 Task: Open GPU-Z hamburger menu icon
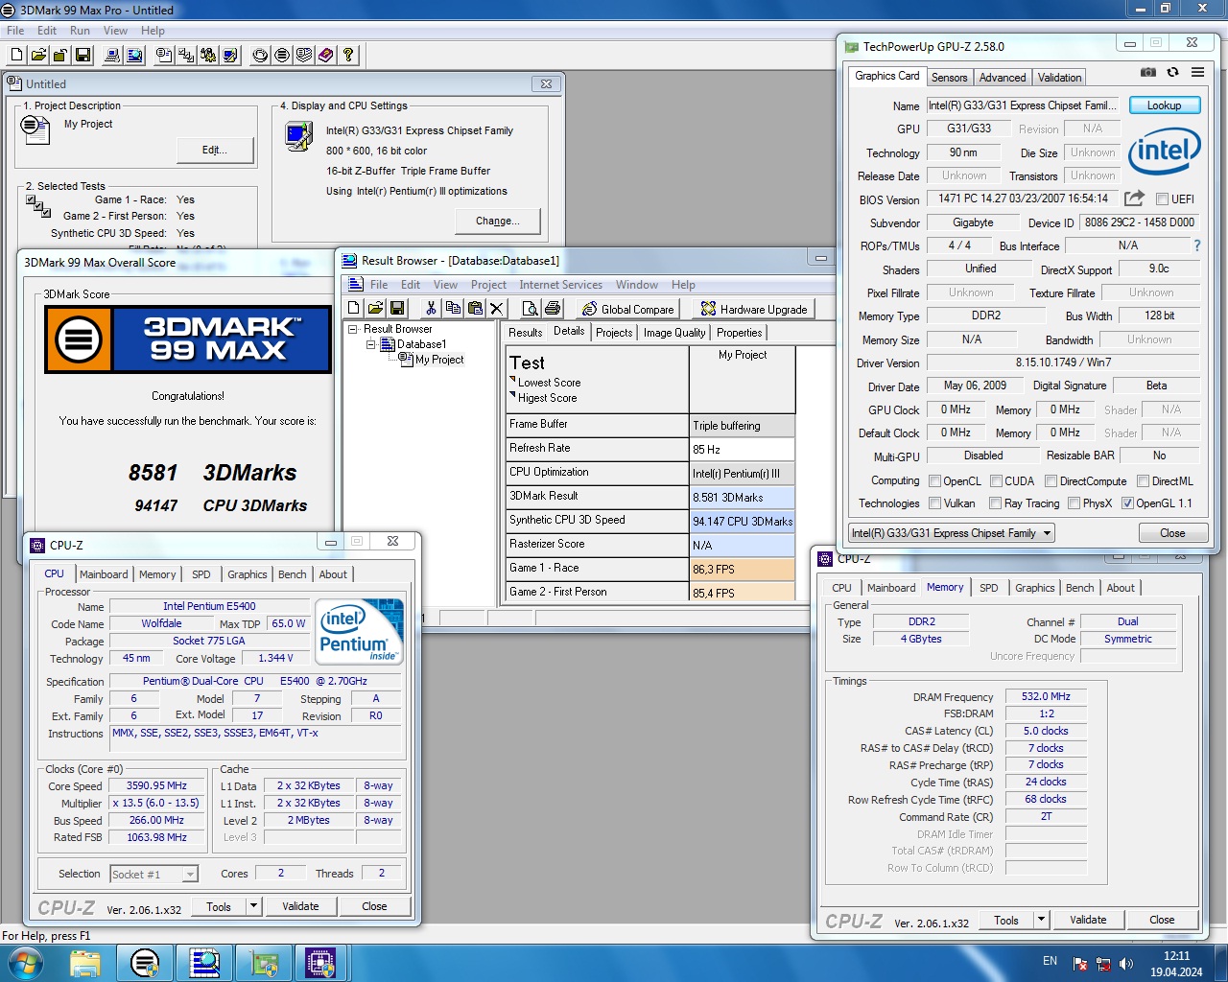click(1197, 72)
